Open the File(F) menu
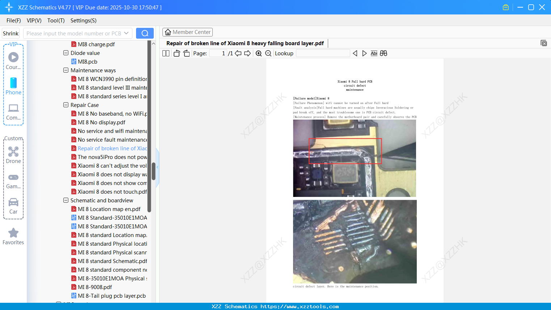This screenshot has height=310, width=551. click(14, 21)
